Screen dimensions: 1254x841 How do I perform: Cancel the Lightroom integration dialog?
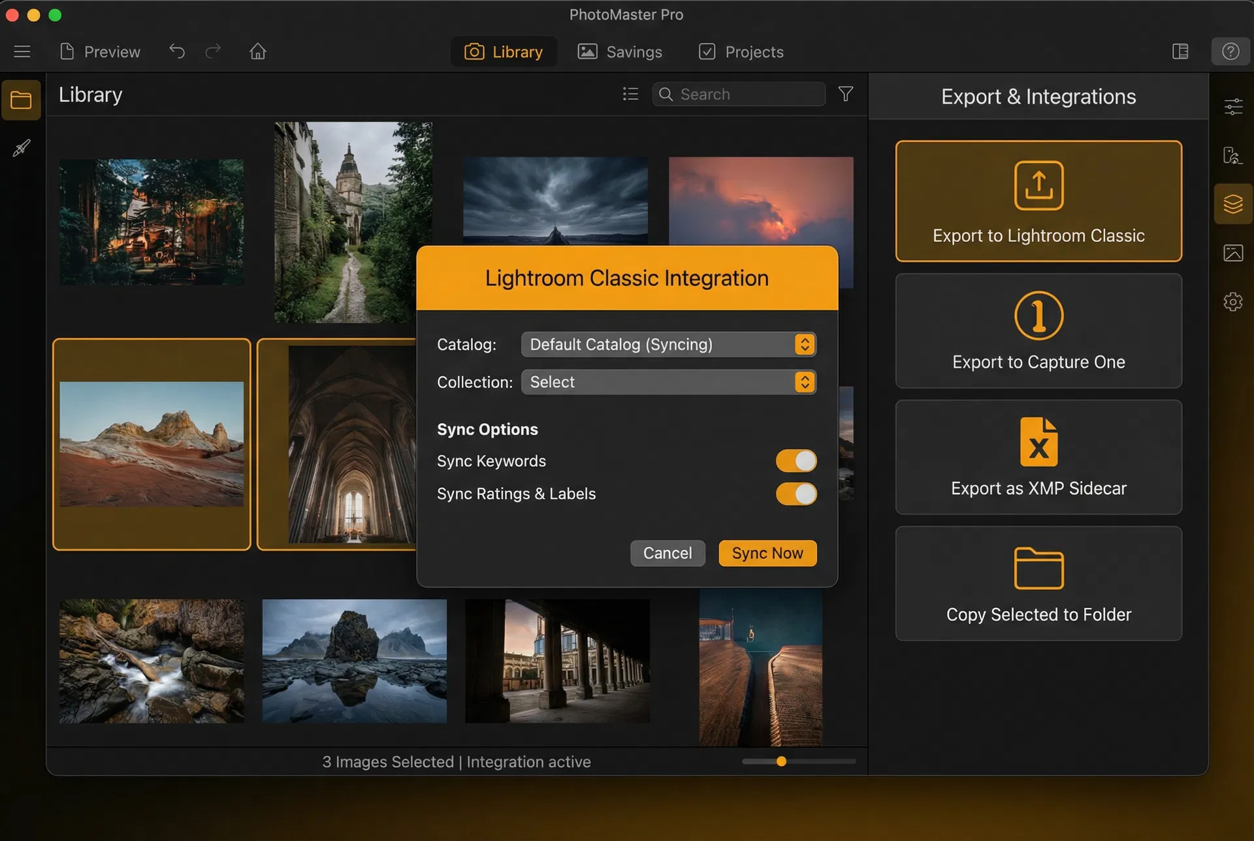tap(667, 553)
